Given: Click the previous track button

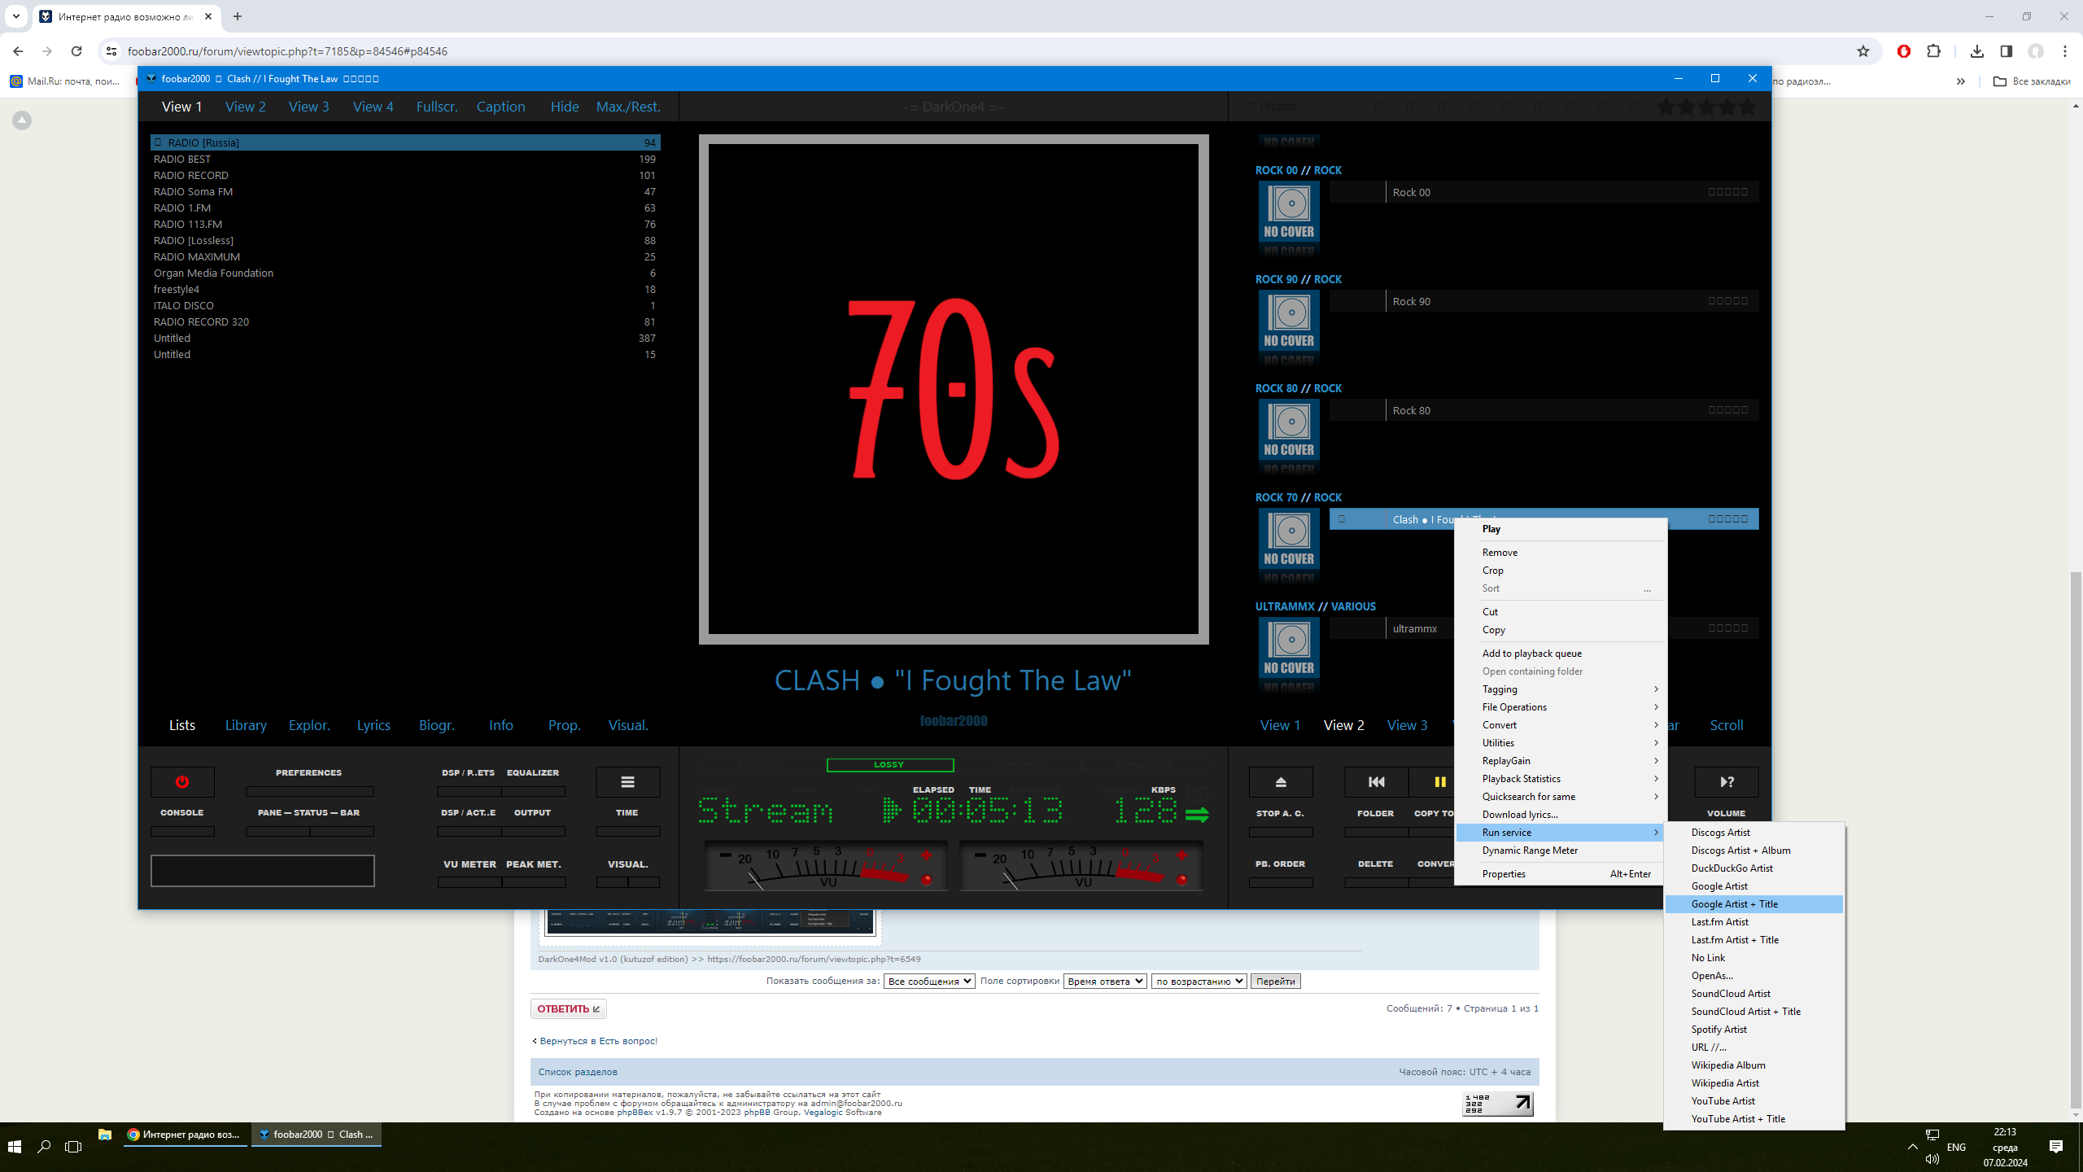Looking at the screenshot, I should pyautogui.click(x=1376, y=782).
